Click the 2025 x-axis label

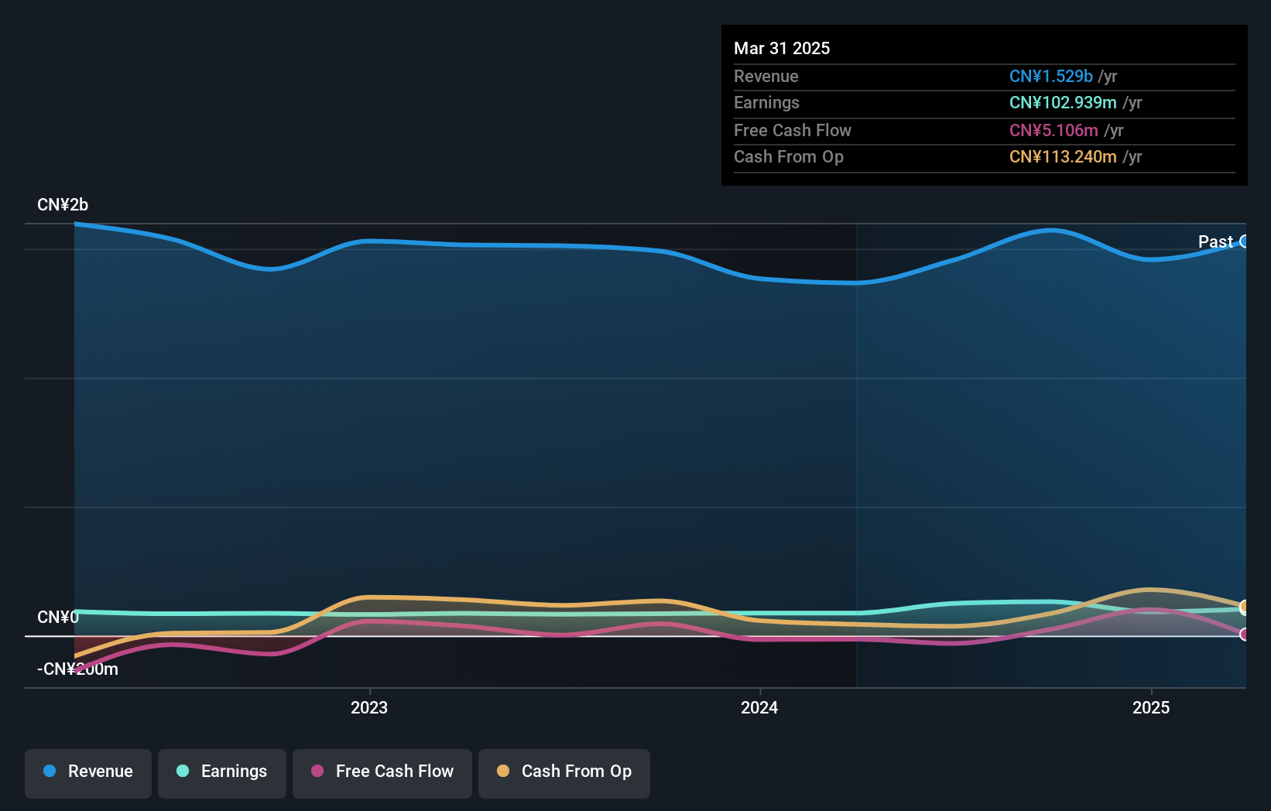(x=1151, y=707)
